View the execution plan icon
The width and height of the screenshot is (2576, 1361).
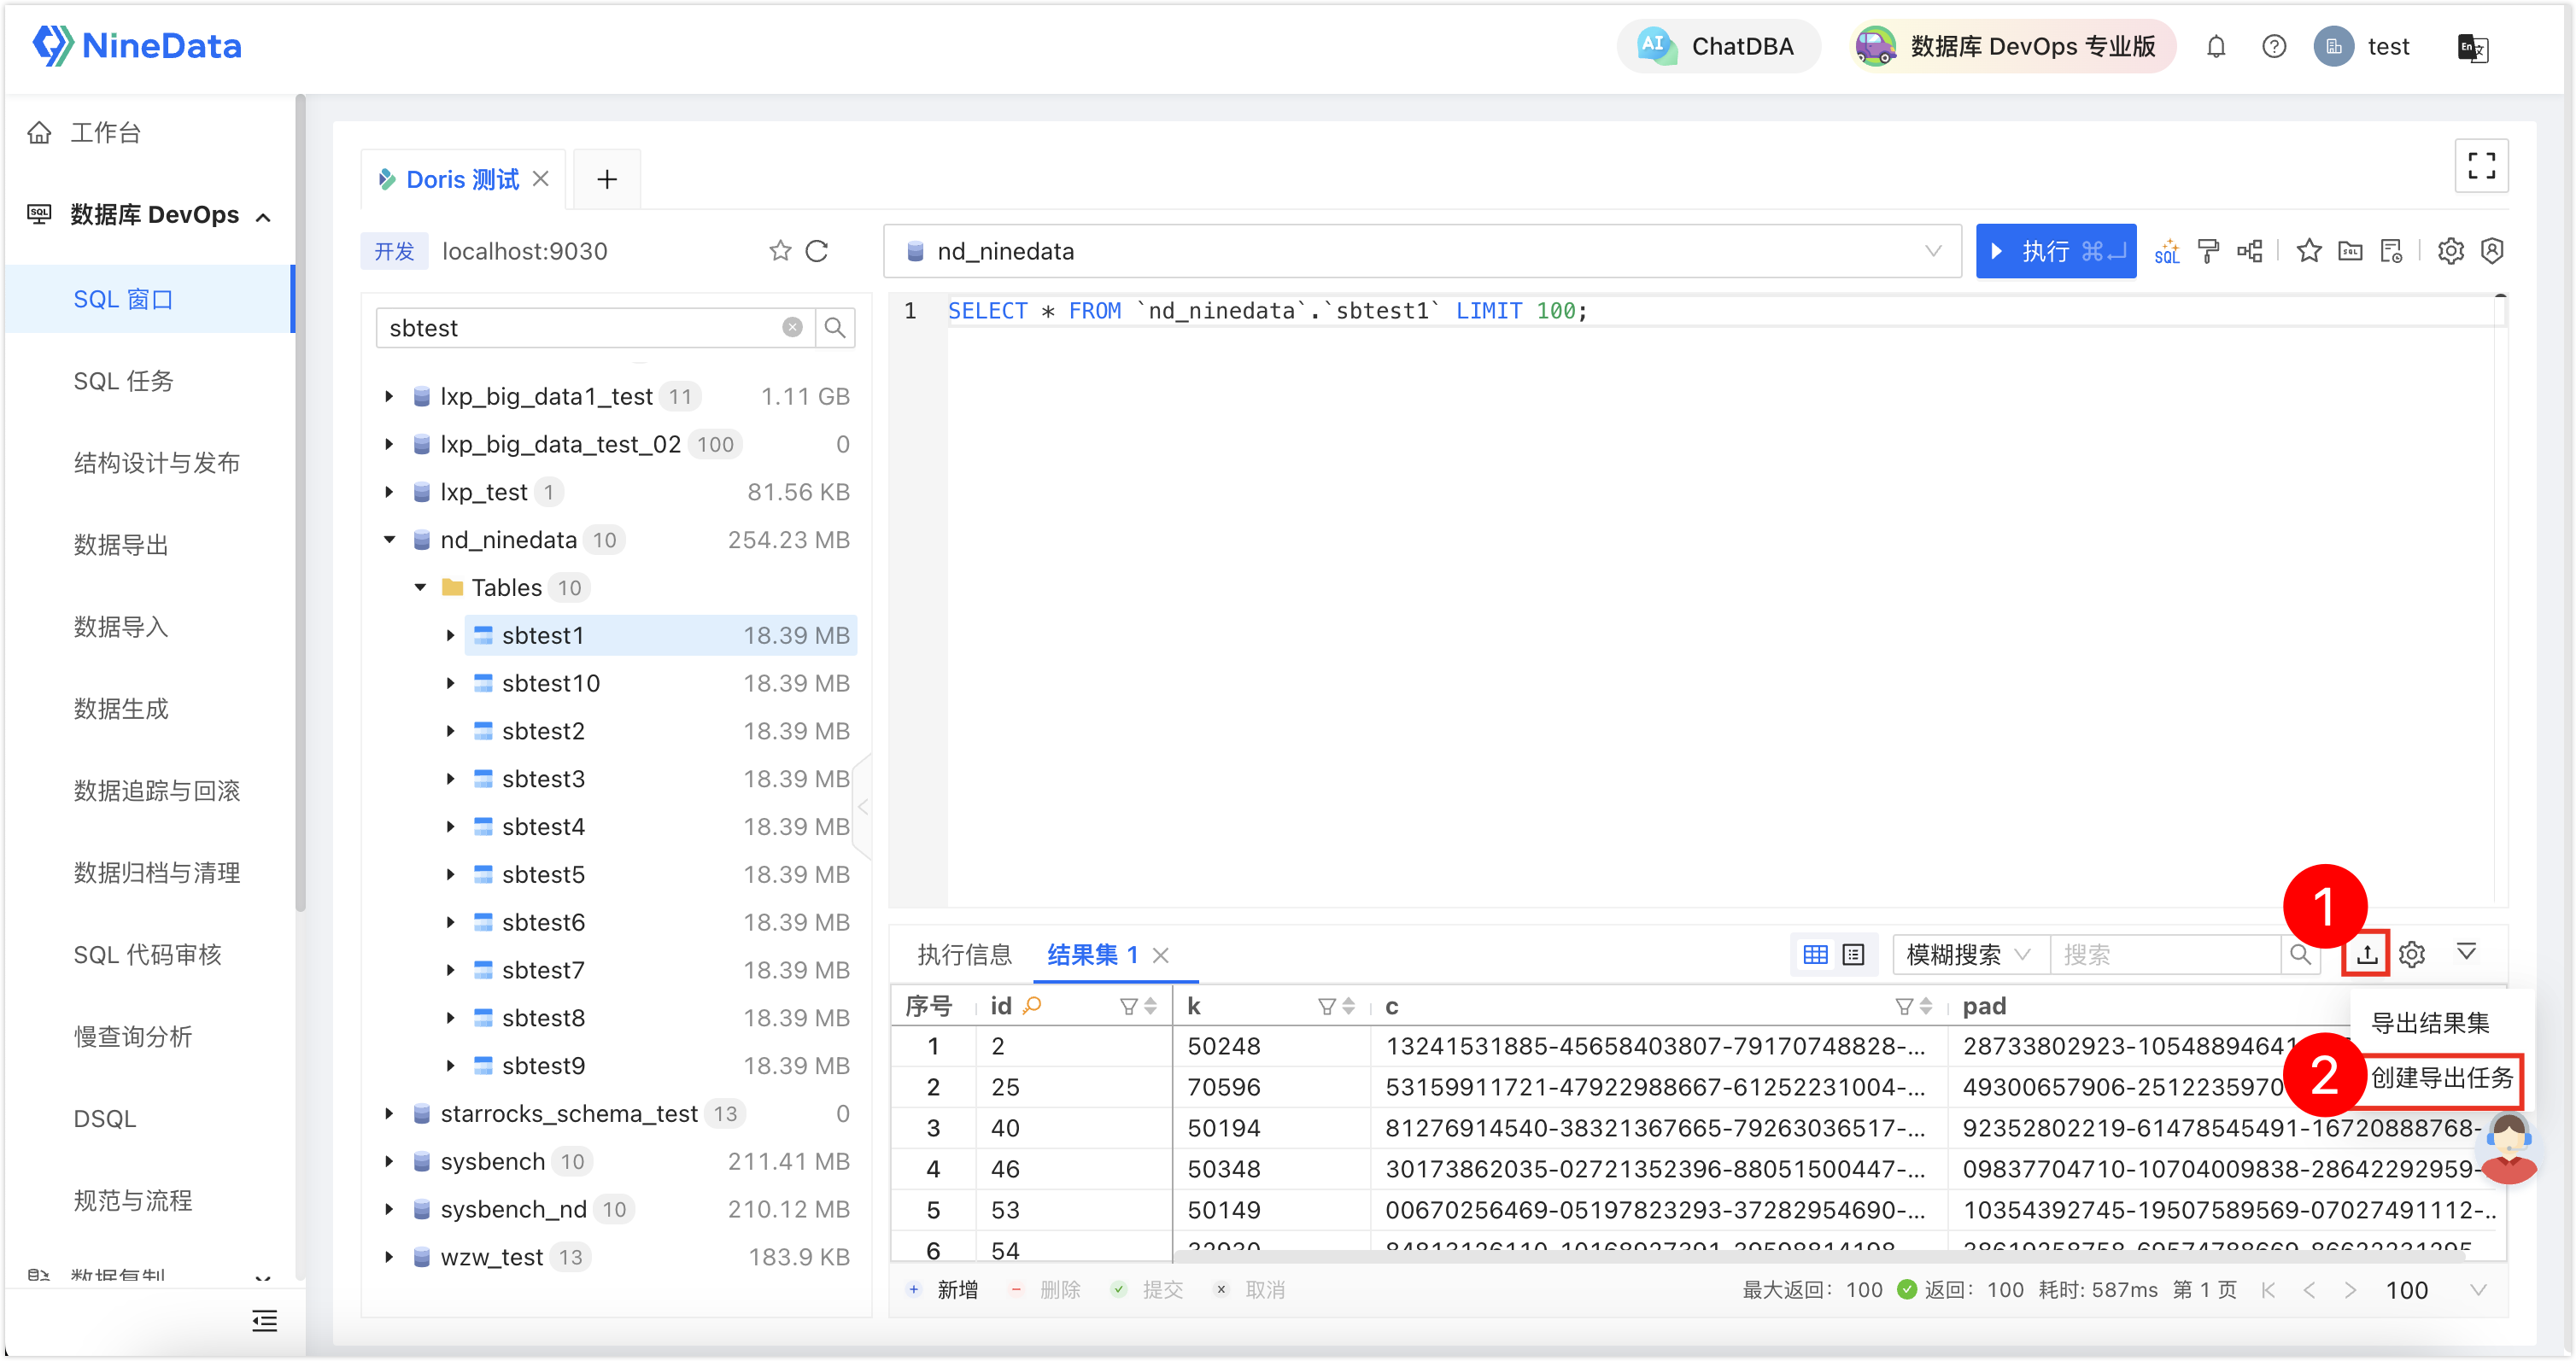(x=2250, y=251)
